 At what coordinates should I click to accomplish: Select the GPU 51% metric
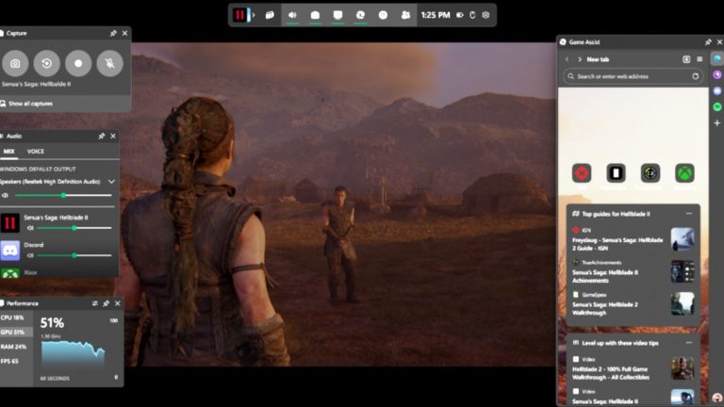[16, 332]
